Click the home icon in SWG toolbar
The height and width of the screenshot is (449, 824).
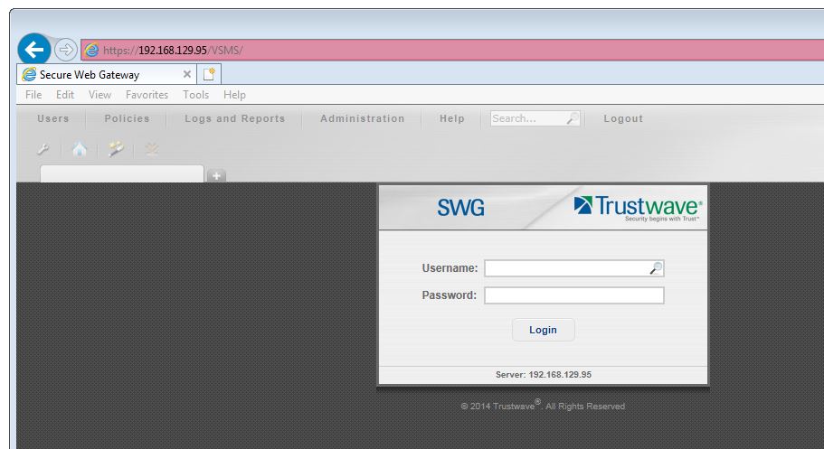coord(80,150)
